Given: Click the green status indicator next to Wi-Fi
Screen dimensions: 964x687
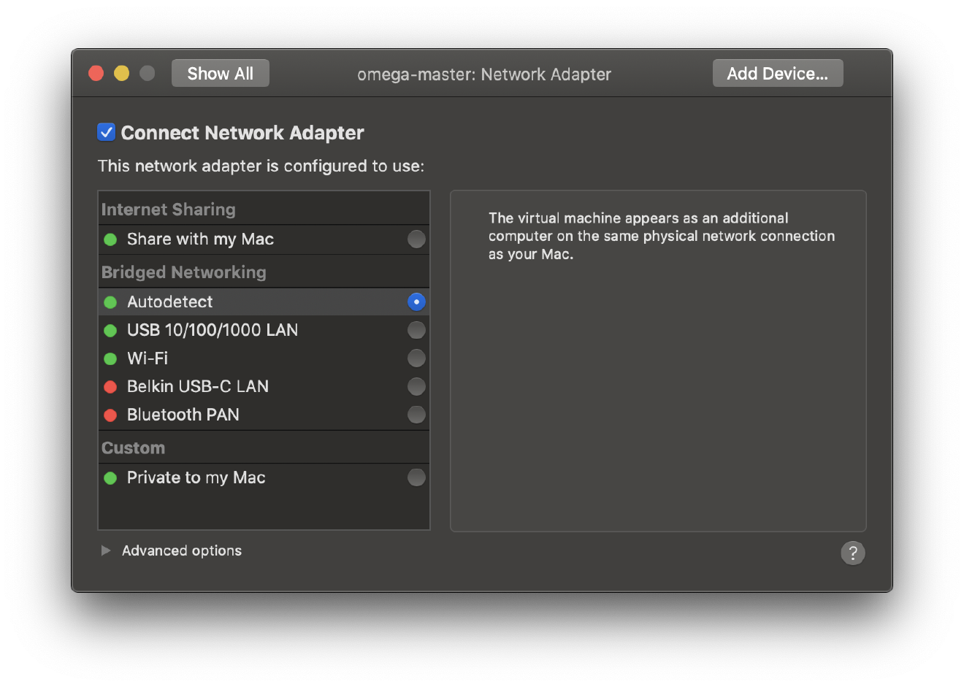Looking at the screenshot, I should 110,358.
